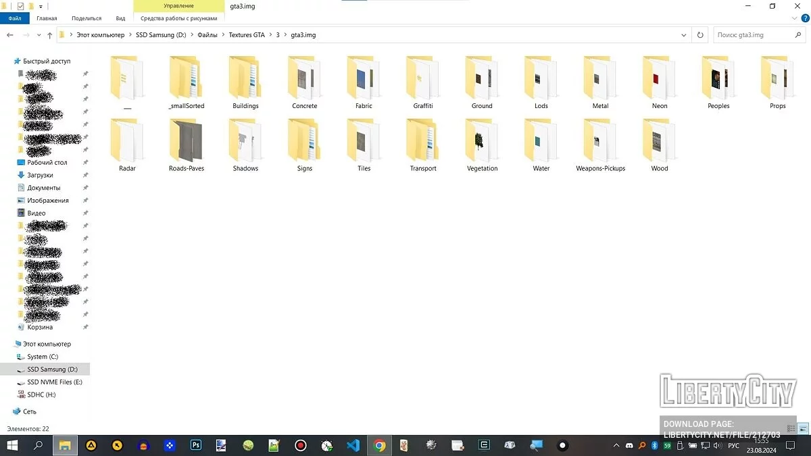Open the Lods folder
Viewport: 811px width, 456px height.
[x=541, y=83]
